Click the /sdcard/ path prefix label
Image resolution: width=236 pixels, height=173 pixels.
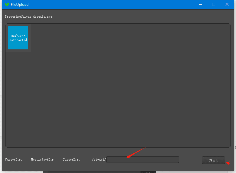pos(99,159)
